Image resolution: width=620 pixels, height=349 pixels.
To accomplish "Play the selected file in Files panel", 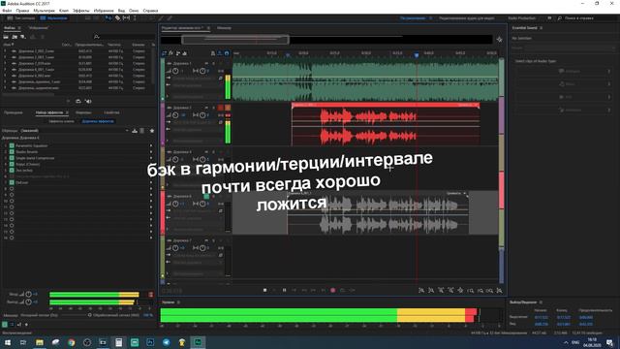I will (69, 101).
